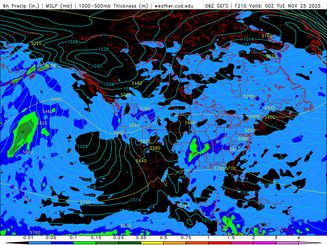Click the 0.75 legend value
This screenshot has height=245, width=327.
click(186, 238)
